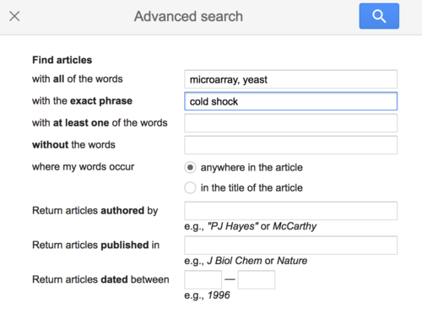Click the 'Advanced search' title text
Screen dimensions: 422x319
click(188, 16)
